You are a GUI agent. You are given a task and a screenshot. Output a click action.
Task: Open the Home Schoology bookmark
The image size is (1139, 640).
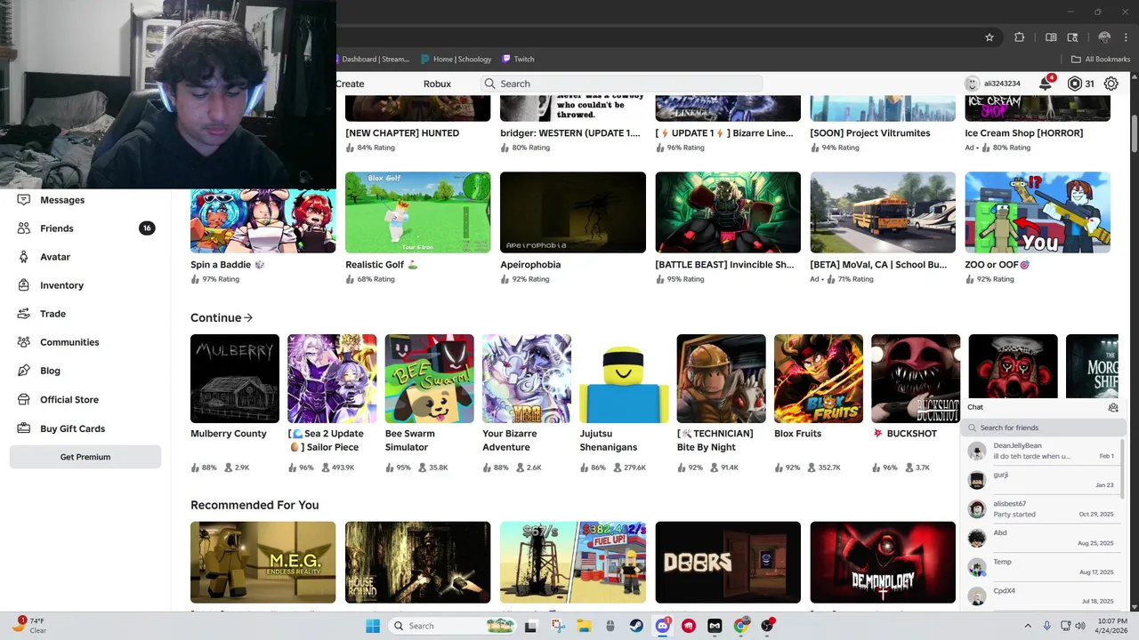[x=456, y=59]
